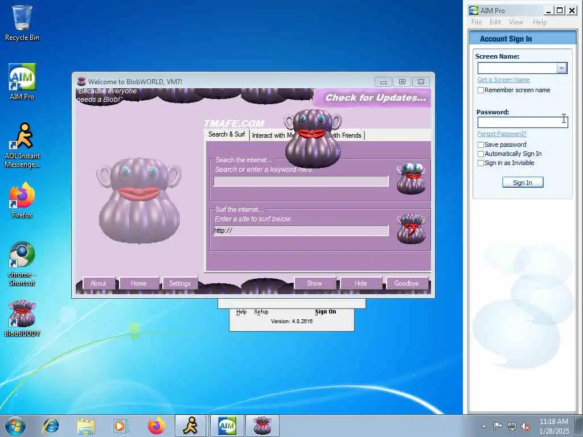Open the network tray icon
583x437 pixels.
[512, 426]
